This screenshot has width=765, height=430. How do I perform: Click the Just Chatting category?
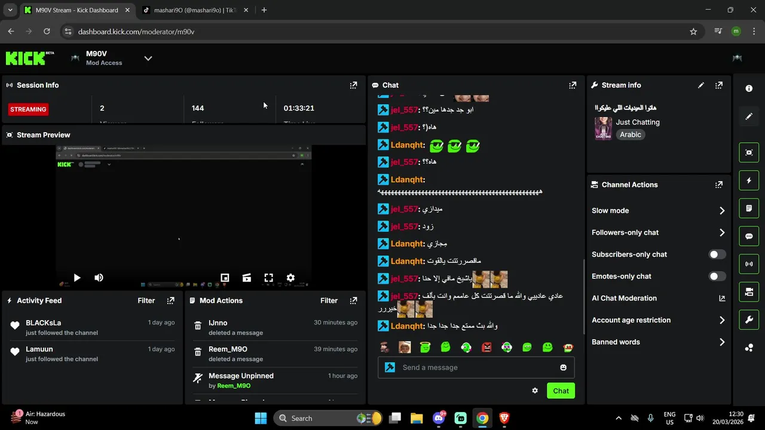point(638,122)
